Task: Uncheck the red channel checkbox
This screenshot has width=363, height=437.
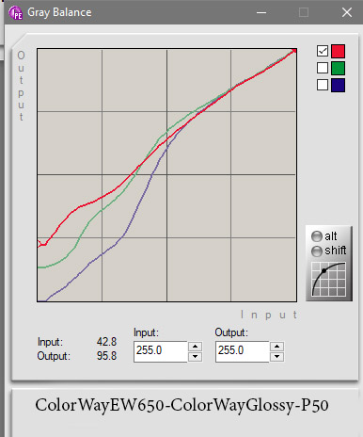Action: tap(323, 51)
